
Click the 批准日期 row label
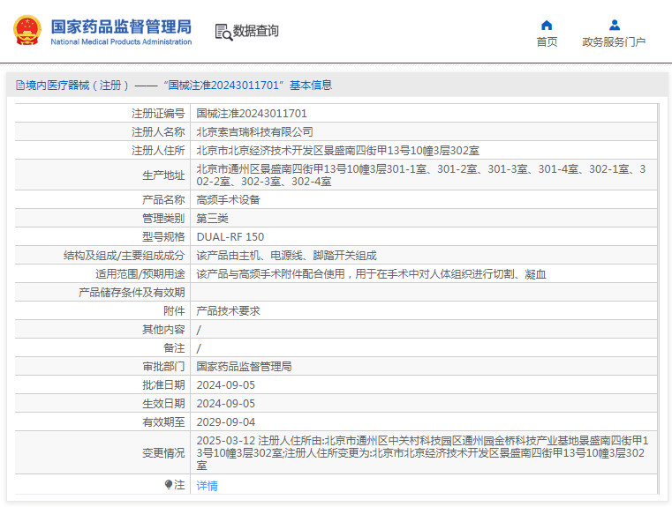pos(163,385)
